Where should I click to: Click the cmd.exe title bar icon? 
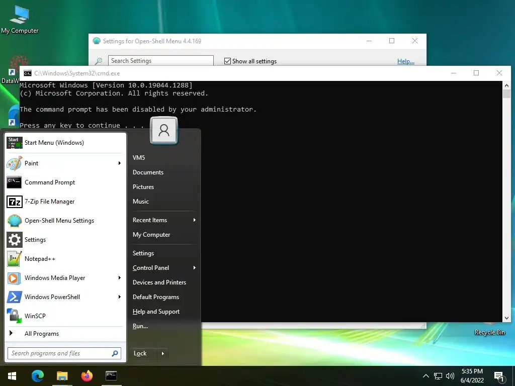[28, 73]
